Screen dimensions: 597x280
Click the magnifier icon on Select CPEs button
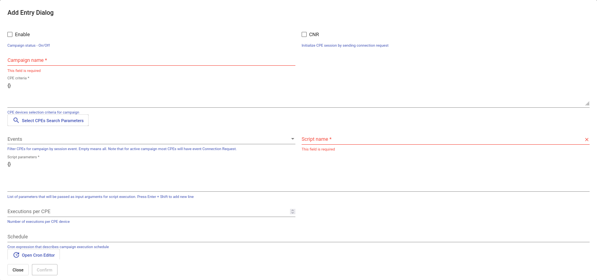pyautogui.click(x=16, y=121)
